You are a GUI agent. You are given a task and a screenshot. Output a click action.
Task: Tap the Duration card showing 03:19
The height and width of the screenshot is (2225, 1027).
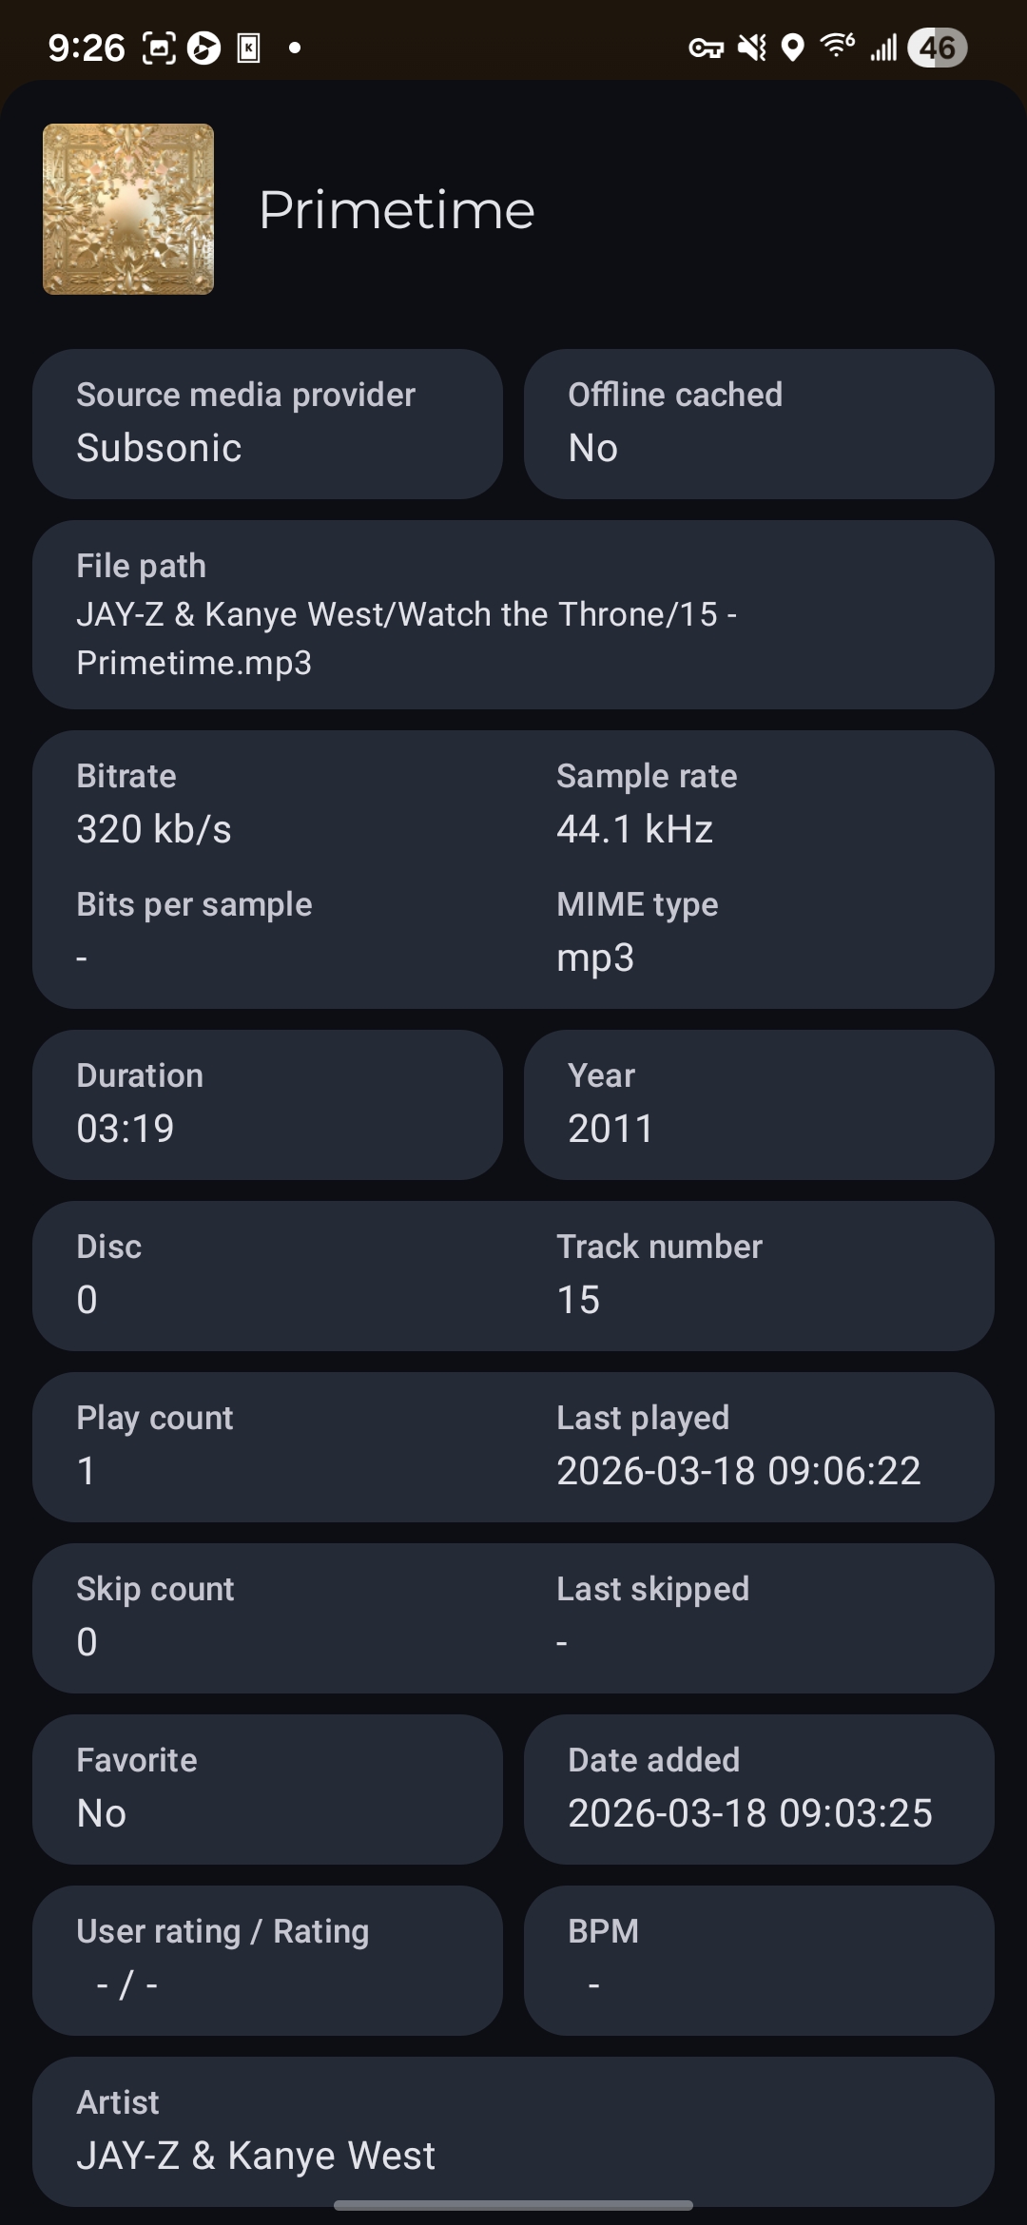coord(267,1104)
